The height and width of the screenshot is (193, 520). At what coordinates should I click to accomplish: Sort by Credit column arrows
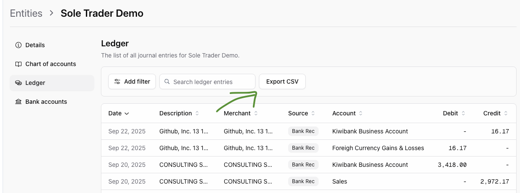[x=506, y=113]
